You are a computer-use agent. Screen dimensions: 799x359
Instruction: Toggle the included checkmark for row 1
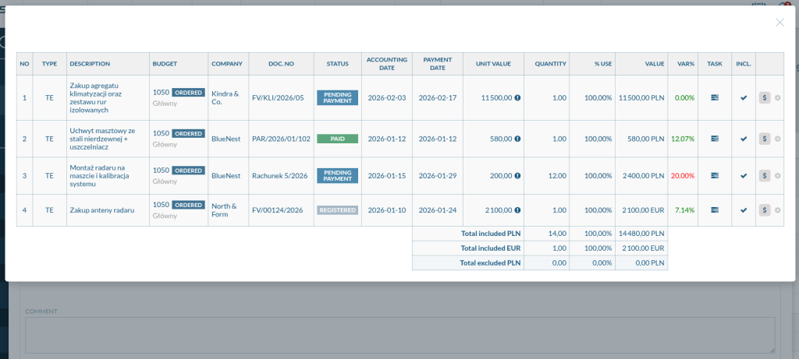744,98
